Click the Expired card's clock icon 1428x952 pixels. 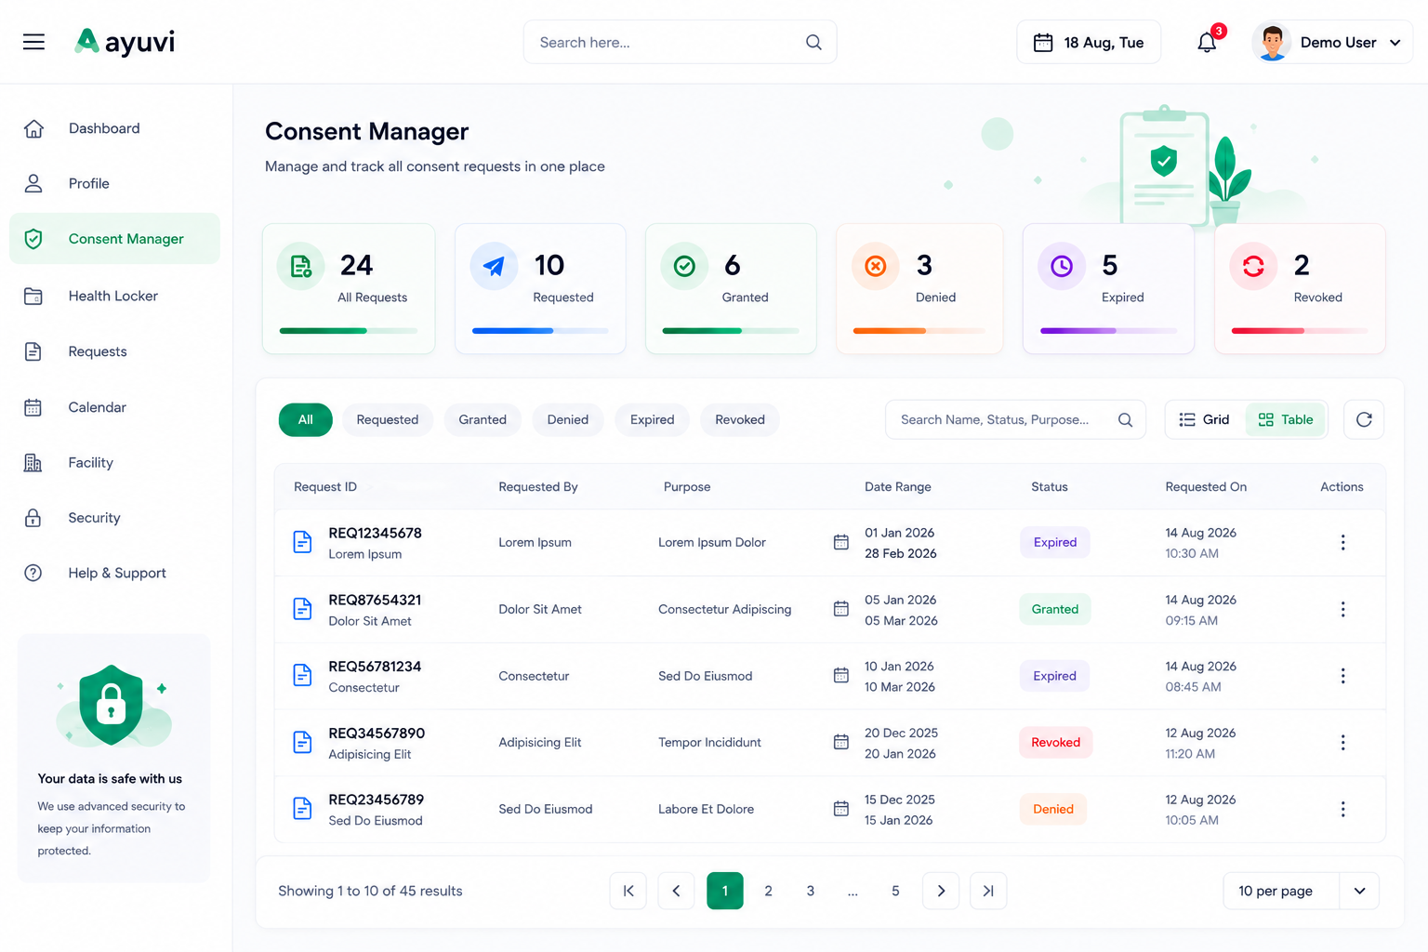click(1062, 266)
